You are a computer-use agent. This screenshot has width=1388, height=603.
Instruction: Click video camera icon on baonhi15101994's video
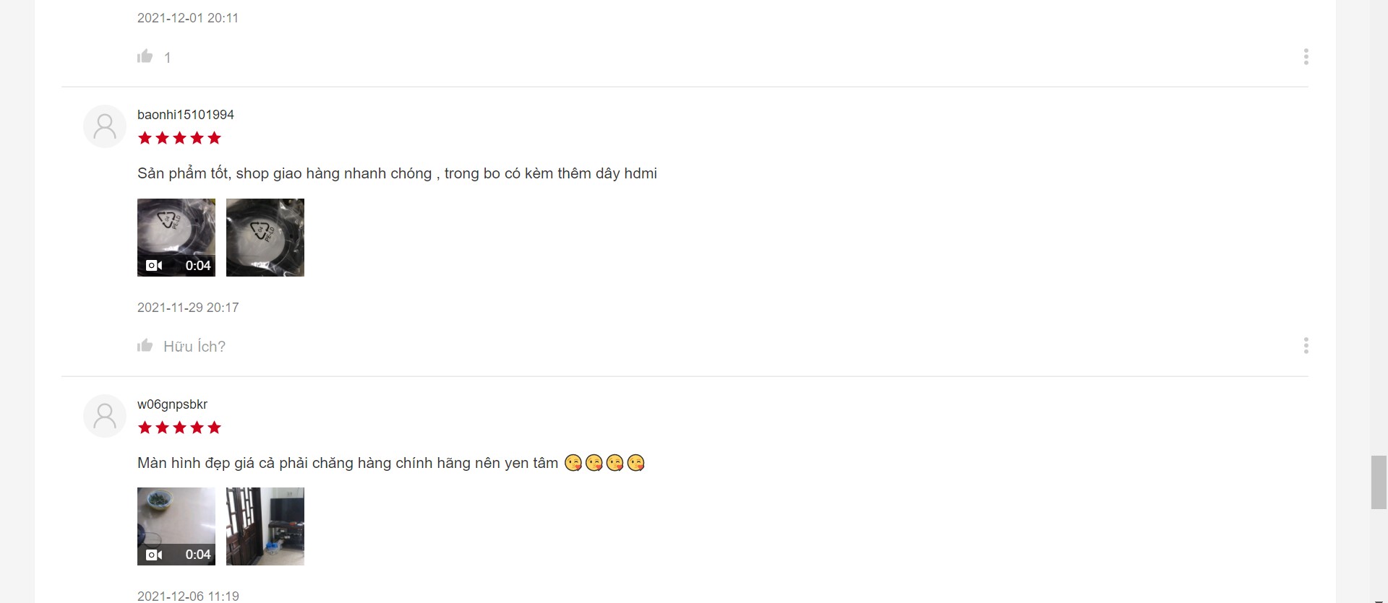coord(154,266)
